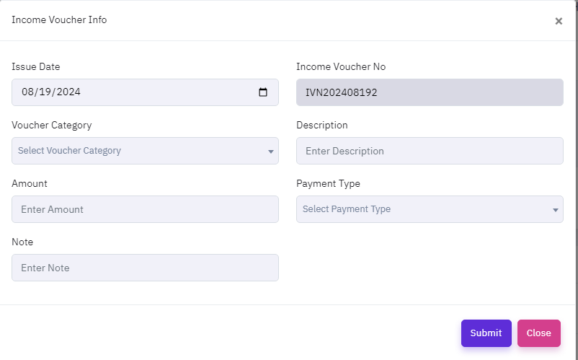Image resolution: width=578 pixels, height=360 pixels.
Task: Open the calendar picker icon in Issue Date
Action: 263,92
